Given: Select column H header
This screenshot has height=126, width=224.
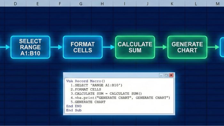Looking at the screenshot, I should [102, 4].
